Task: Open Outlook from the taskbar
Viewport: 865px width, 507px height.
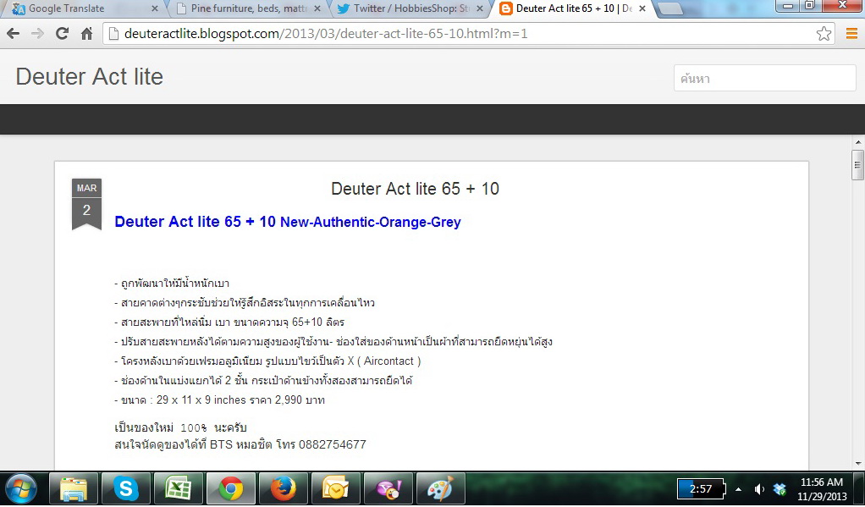Action: pos(335,488)
